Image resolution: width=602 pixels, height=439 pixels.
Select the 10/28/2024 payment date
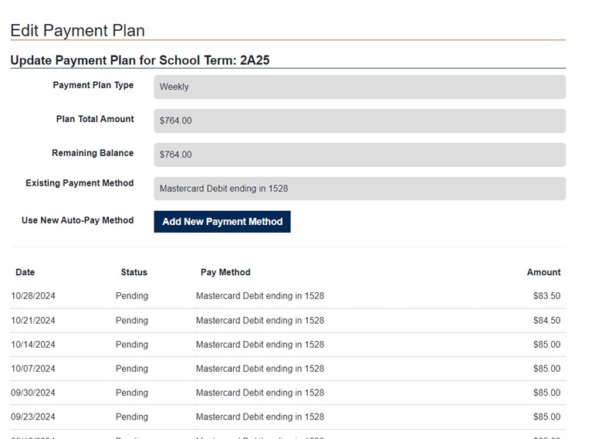click(33, 296)
